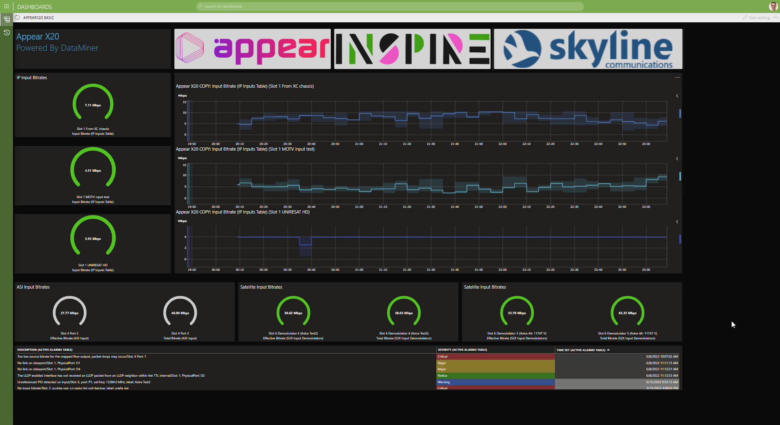Click the Warning severity cell

495,382
